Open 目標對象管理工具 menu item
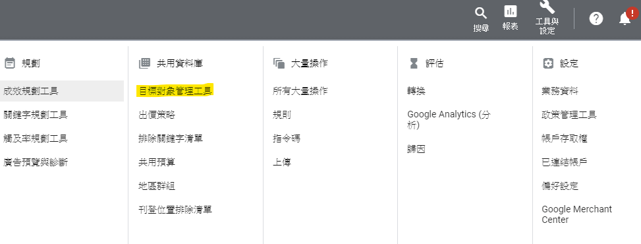This screenshot has width=641, height=244. (x=175, y=90)
